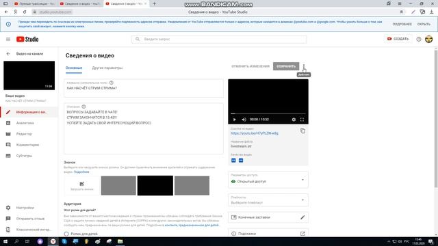The image size is (438, 246).
Task: Click the 'Сохранить' save button
Action: tap(286, 66)
